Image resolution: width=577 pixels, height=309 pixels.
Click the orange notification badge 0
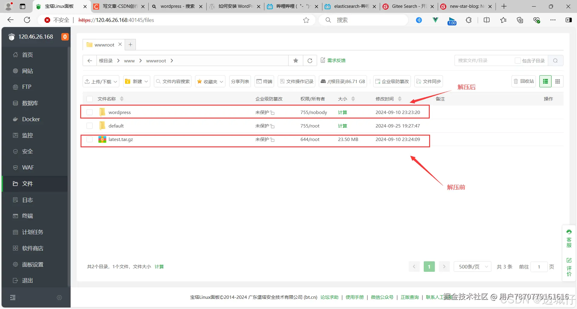click(65, 37)
